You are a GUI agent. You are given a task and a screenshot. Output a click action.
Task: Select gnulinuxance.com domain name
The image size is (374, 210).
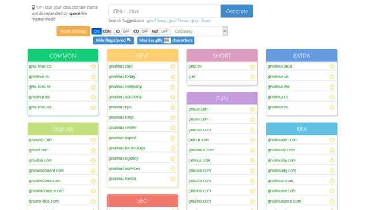284,201
